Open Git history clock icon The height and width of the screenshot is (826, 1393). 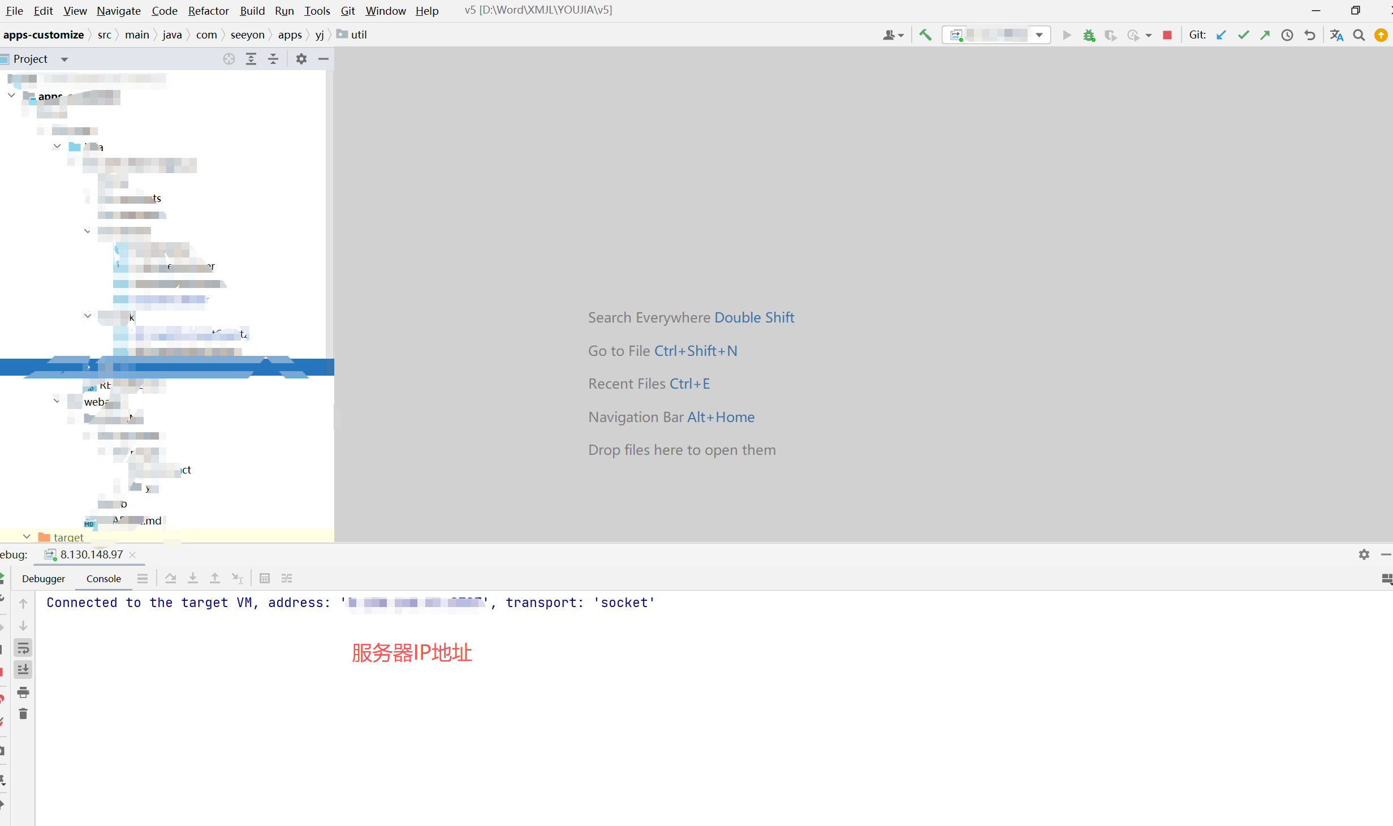point(1287,35)
